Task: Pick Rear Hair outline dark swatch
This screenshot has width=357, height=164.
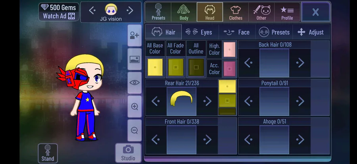Action: (x=227, y=111)
